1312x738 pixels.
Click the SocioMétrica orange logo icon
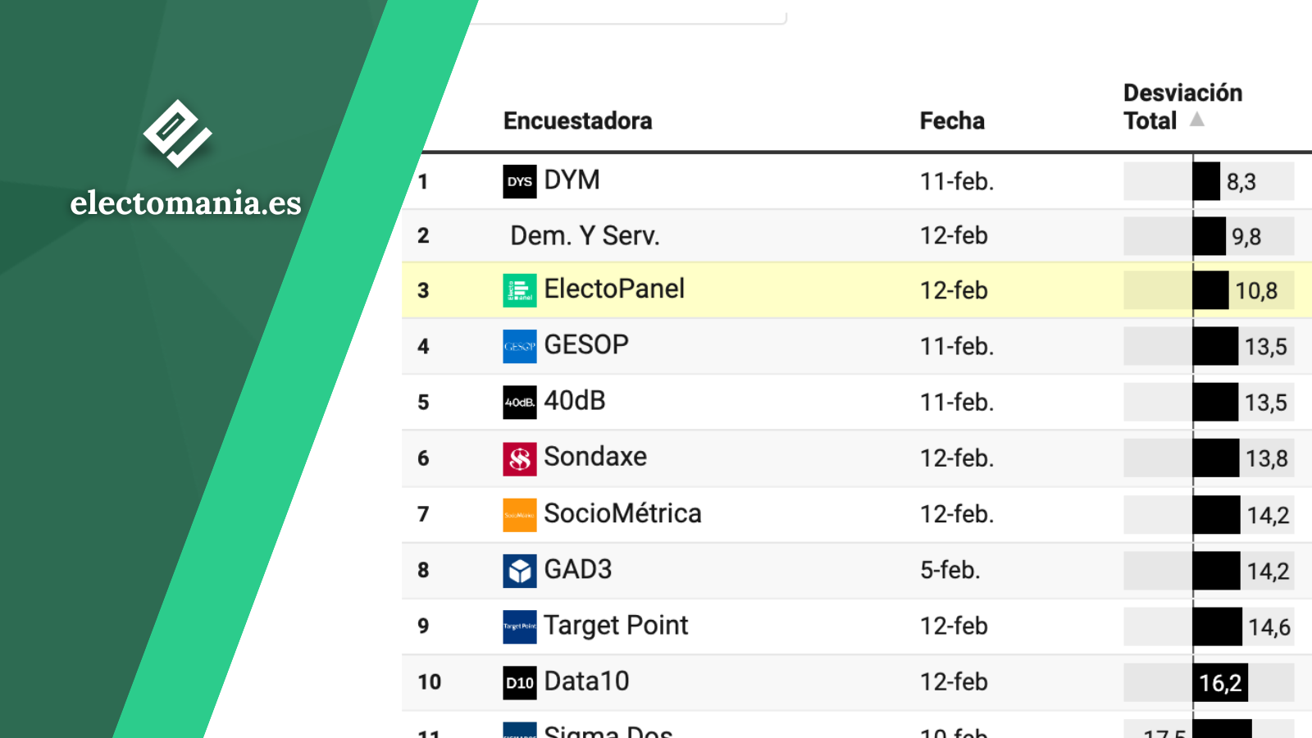pyautogui.click(x=520, y=515)
